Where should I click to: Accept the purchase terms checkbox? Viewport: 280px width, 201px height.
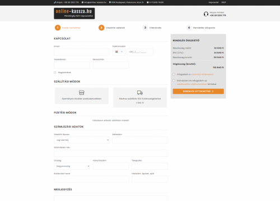[174, 74]
